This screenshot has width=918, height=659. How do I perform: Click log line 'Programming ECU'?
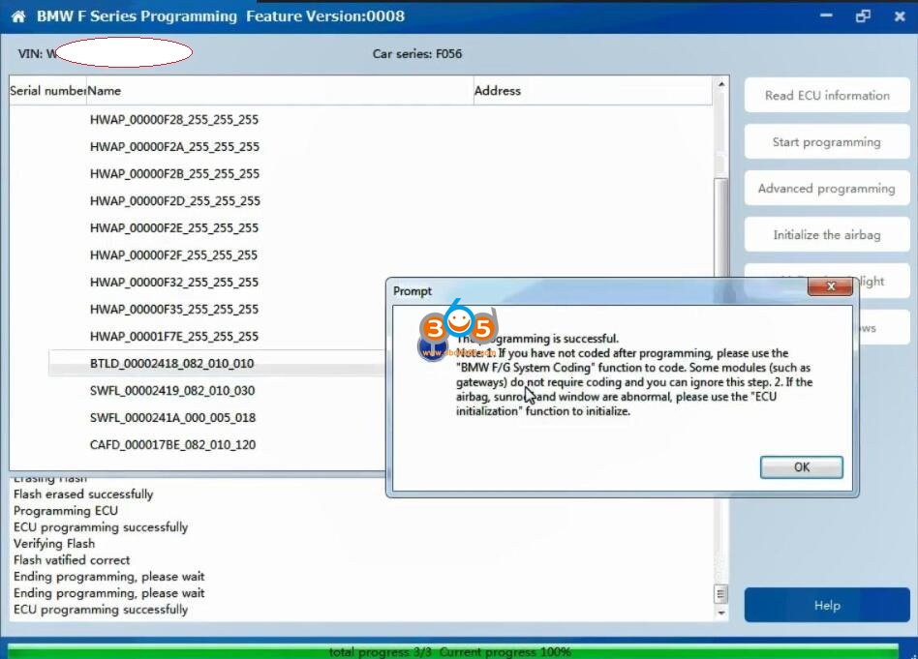66,510
